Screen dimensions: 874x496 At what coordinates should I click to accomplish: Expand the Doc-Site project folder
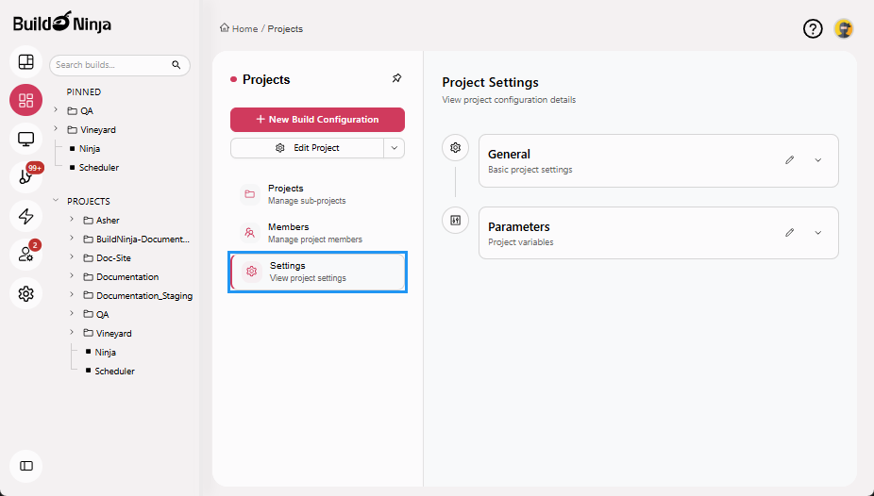[72, 257]
